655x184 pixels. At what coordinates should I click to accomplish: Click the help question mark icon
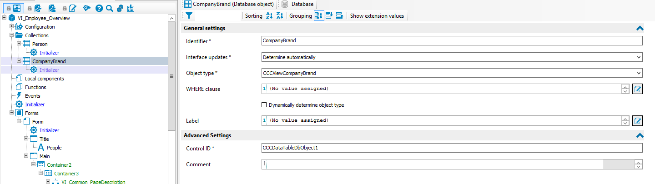99,8
